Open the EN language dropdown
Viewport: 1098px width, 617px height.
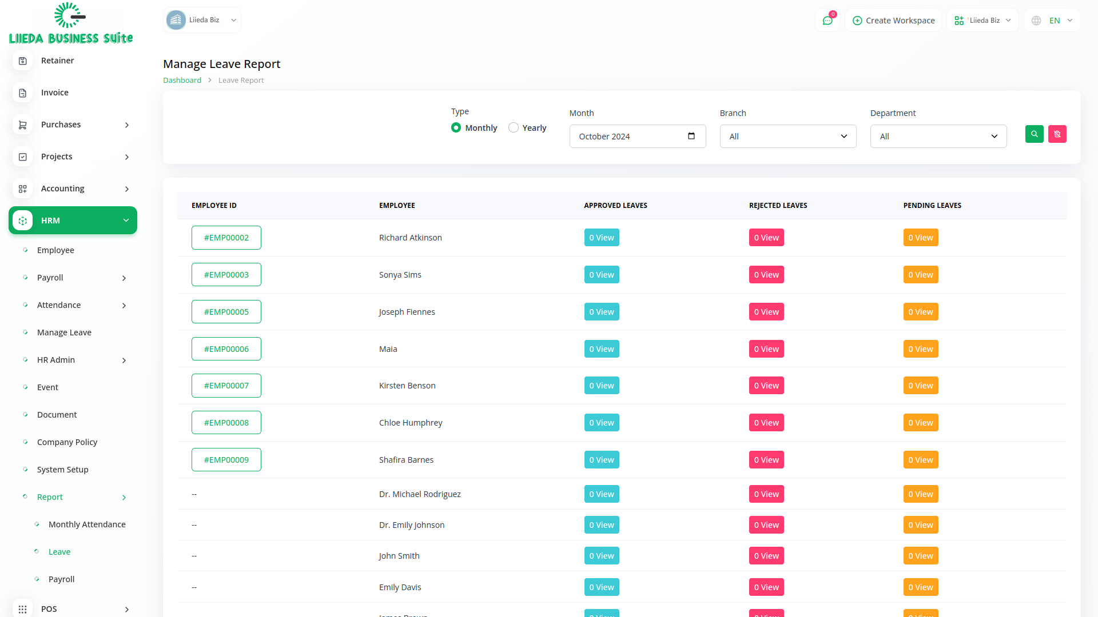coord(1053,21)
